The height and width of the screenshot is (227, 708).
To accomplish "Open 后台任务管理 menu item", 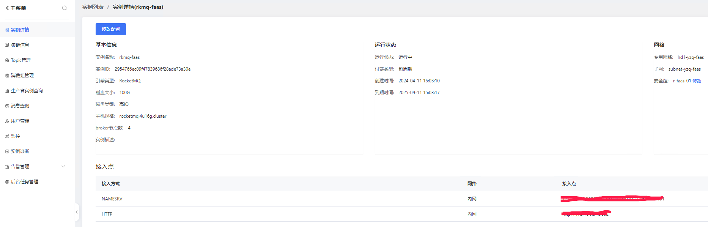I will click(x=37, y=181).
